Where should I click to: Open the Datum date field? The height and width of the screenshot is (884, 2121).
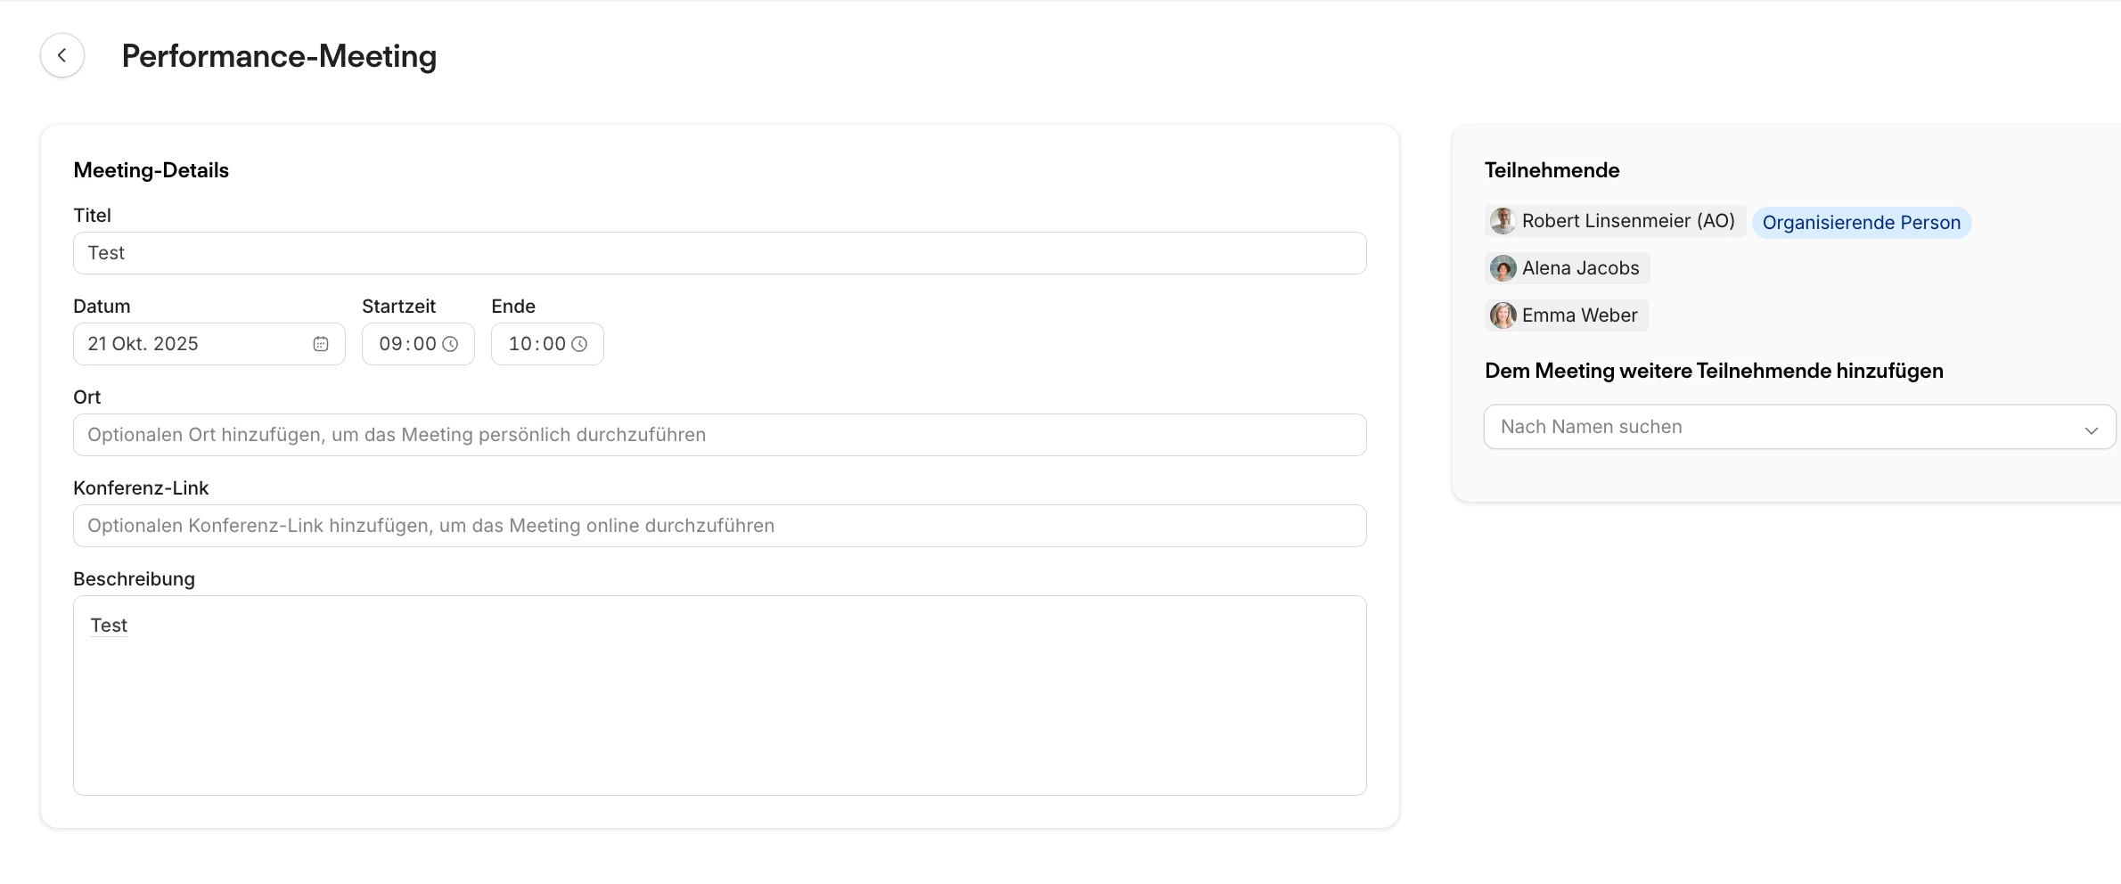coord(192,344)
